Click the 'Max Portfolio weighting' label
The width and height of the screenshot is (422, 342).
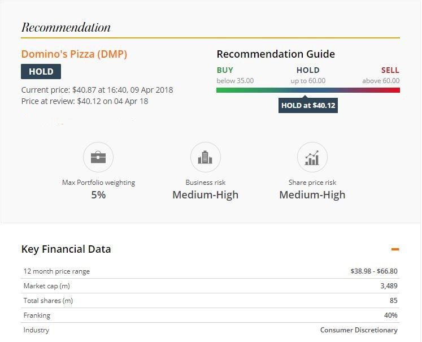pos(98,183)
